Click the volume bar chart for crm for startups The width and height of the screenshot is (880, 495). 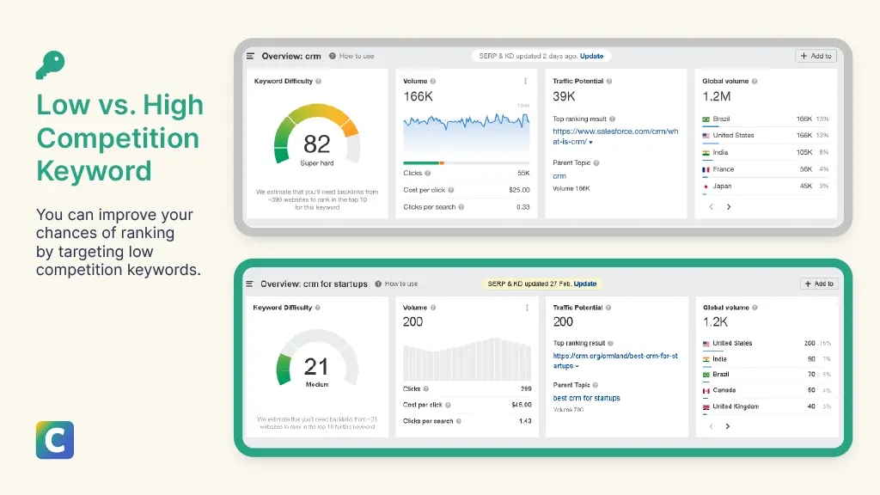click(x=467, y=359)
